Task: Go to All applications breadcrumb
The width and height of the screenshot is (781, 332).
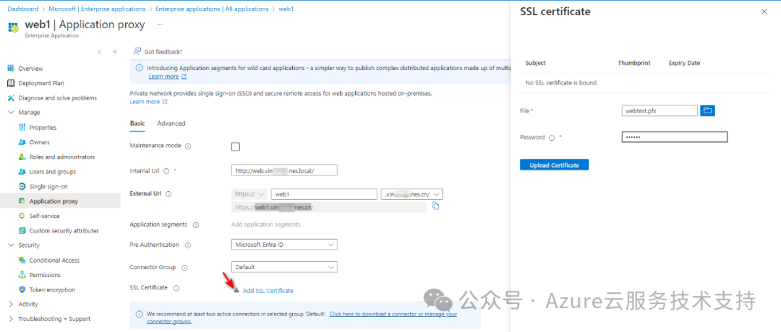Action: pyautogui.click(x=212, y=9)
